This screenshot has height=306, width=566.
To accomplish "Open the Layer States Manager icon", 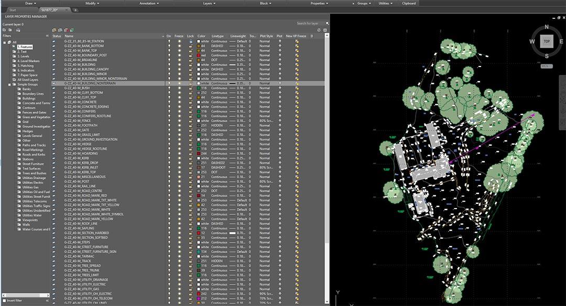I will [18, 30].
